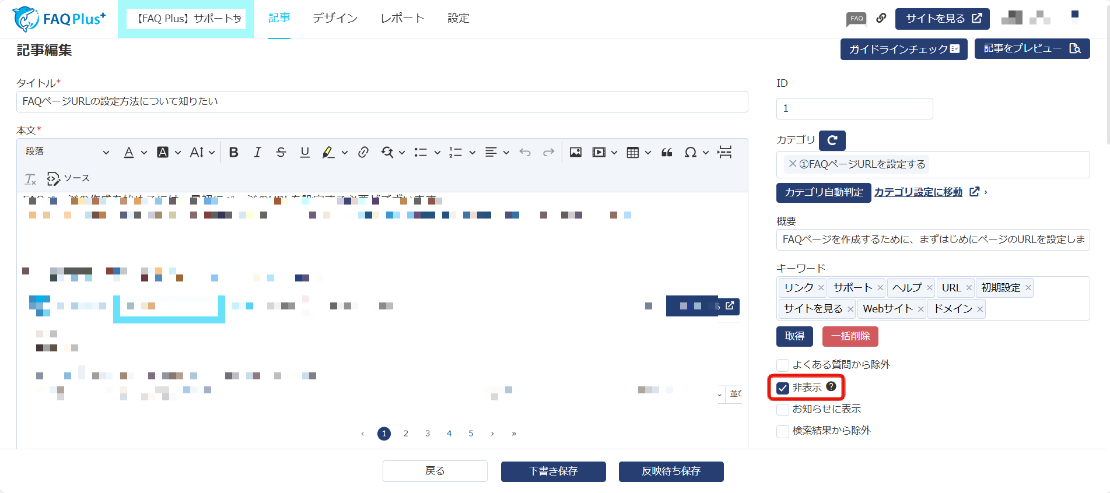This screenshot has width=1110, height=493.
Task: Go to page 2 in pagination
Action: pyautogui.click(x=406, y=434)
